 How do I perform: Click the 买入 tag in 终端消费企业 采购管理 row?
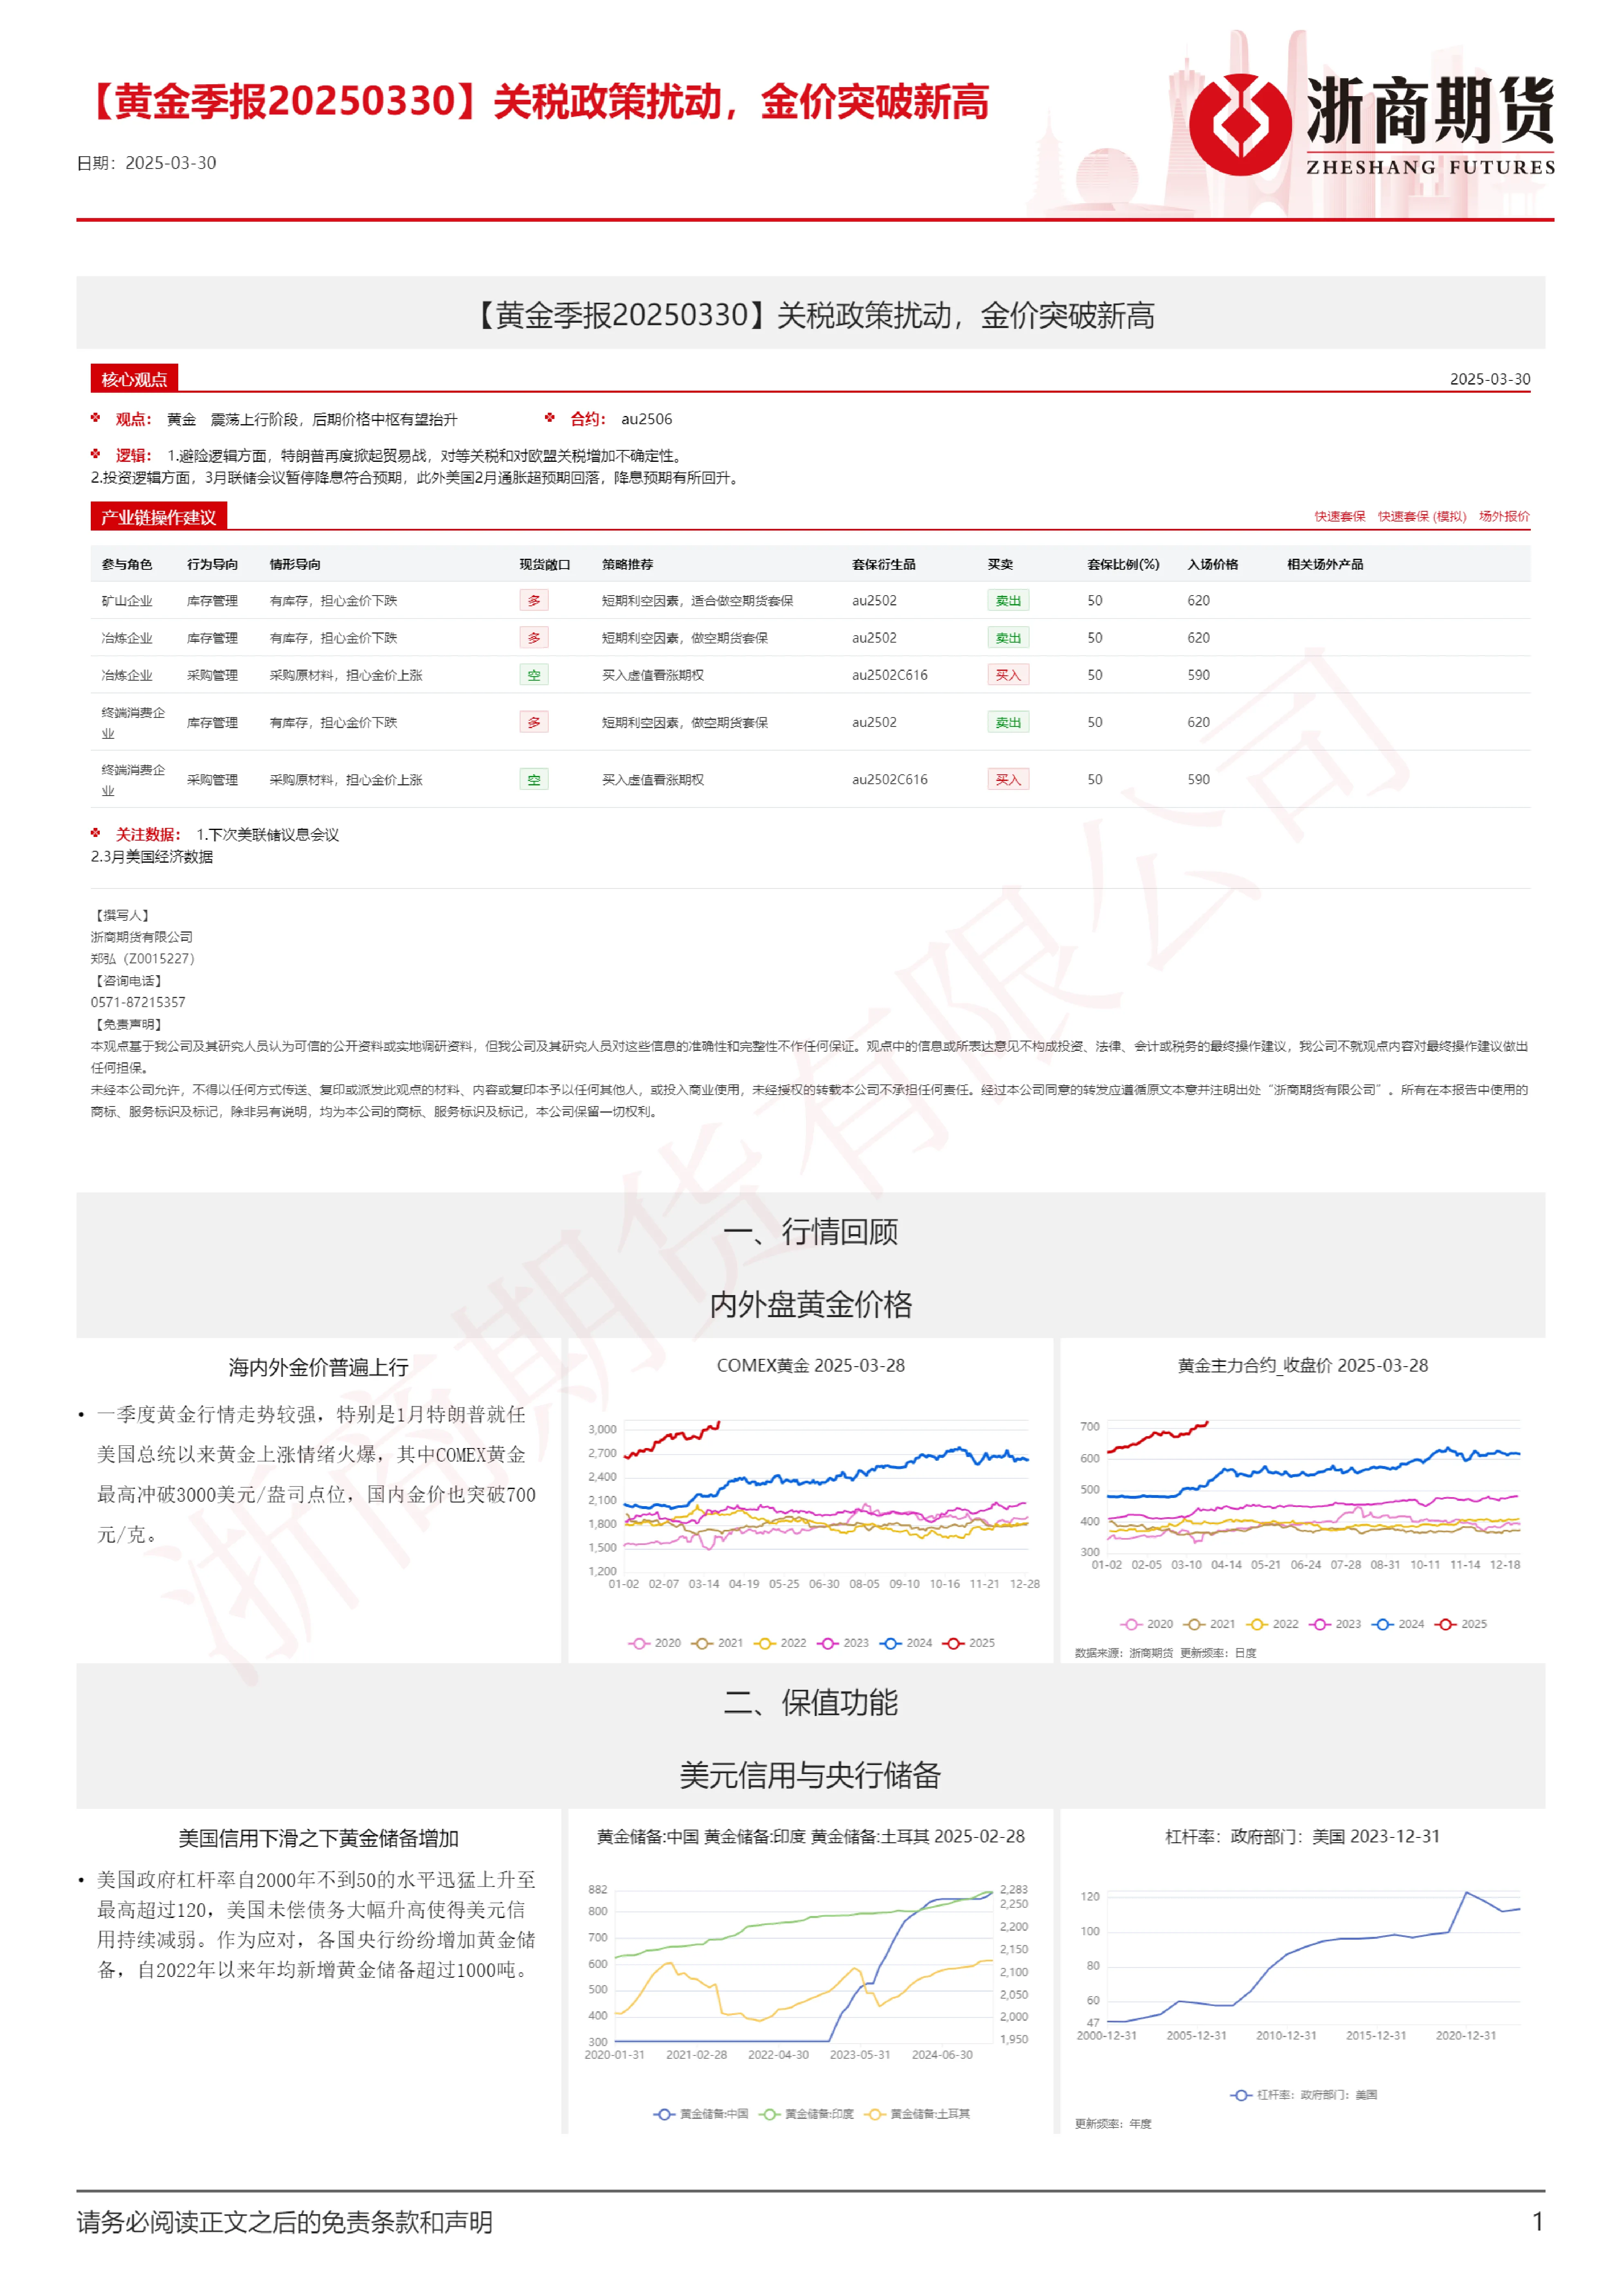click(x=1007, y=779)
